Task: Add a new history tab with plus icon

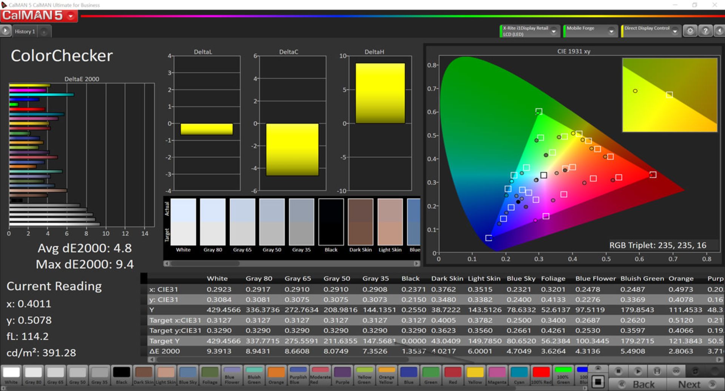Action: click(x=44, y=32)
